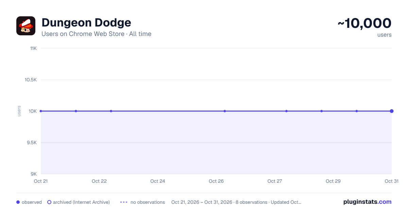Select the data point between Oct 29 and Oct 31
408x214 pixels.
tap(357, 111)
